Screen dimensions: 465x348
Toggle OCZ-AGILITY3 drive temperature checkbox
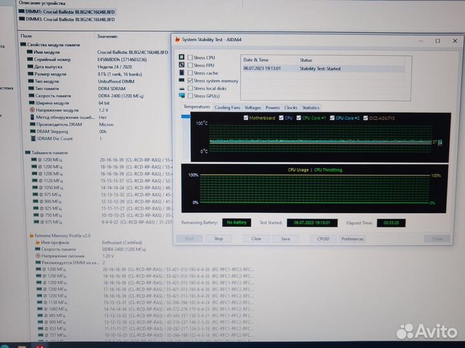click(366, 118)
